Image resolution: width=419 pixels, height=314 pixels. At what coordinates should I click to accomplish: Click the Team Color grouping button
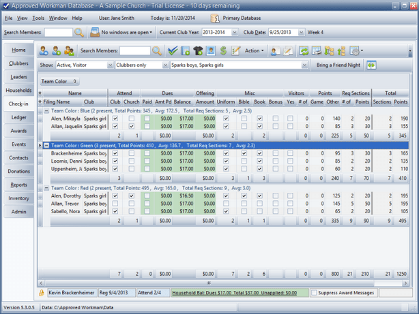point(59,81)
